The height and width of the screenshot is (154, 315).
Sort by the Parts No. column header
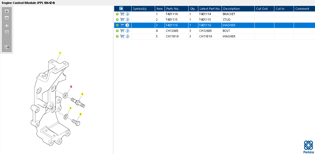[177, 9]
